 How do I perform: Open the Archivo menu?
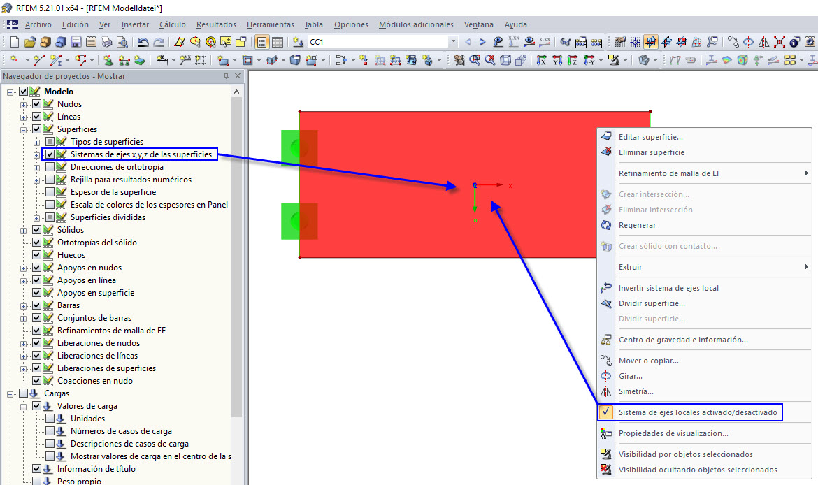[x=38, y=24]
